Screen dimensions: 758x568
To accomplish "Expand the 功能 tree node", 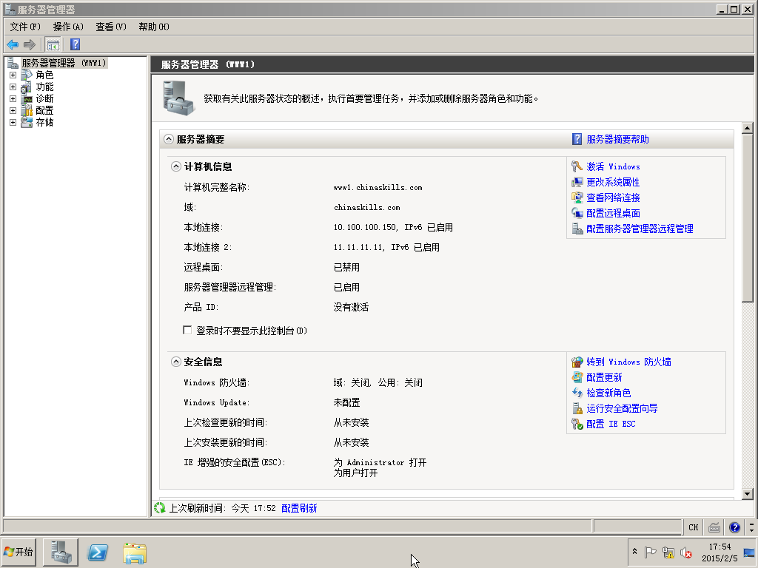I will coord(13,87).
